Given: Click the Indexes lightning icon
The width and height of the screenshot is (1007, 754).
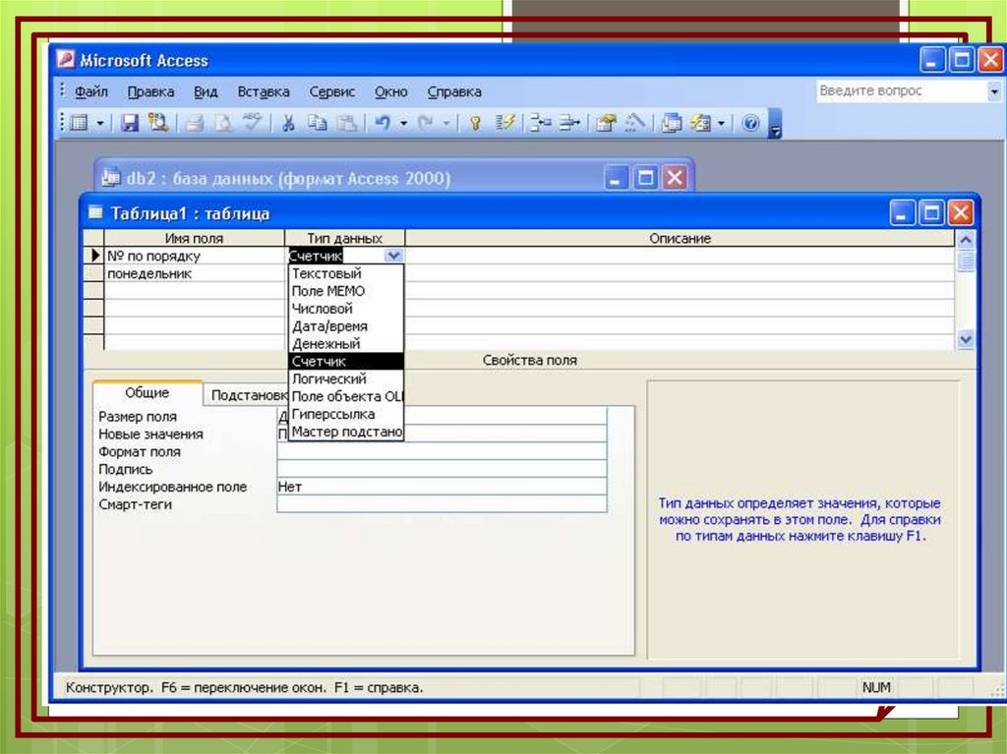Looking at the screenshot, I should (x=504, y=123).
